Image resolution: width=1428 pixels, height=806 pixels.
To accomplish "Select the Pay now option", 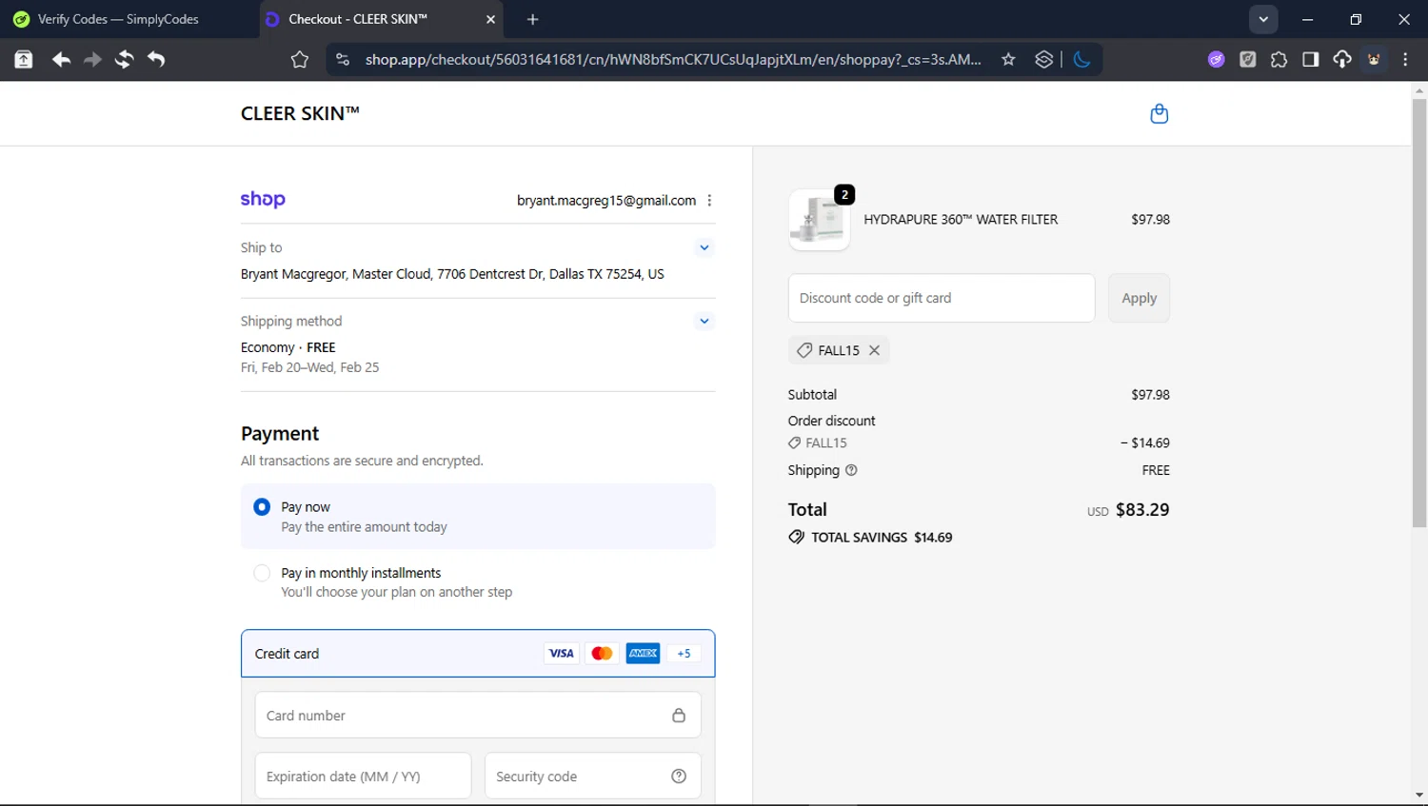I will click(262, 506).
